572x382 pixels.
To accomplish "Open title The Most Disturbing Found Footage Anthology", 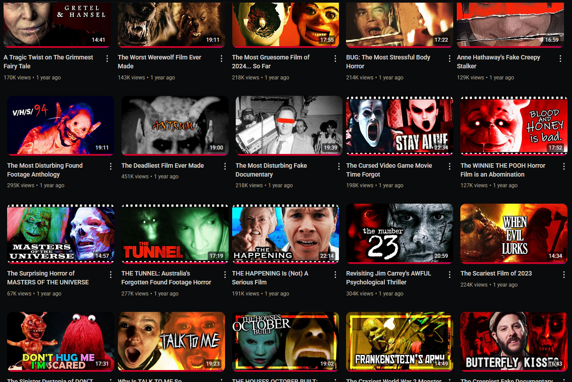I will (x=45, y=170).
